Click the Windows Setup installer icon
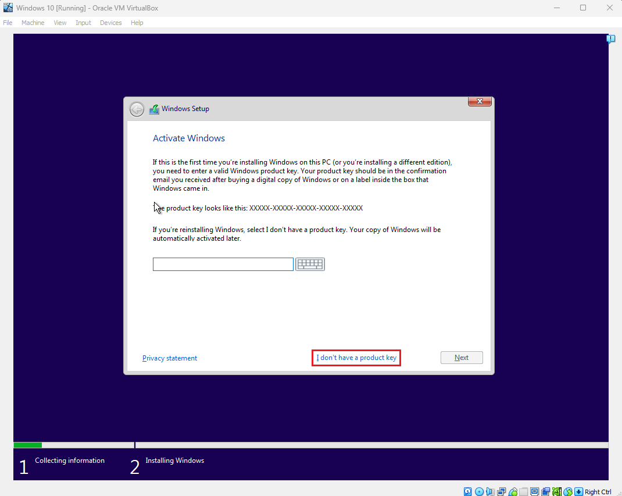 (154, 109)
